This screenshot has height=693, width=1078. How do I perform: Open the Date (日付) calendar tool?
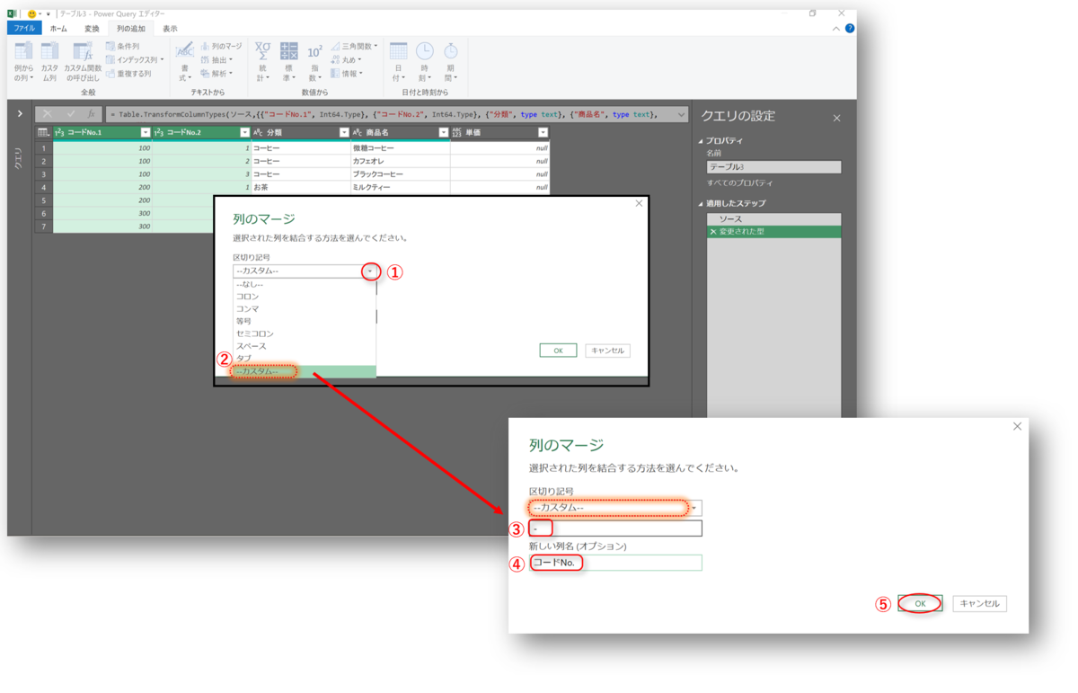click(398, 61)
